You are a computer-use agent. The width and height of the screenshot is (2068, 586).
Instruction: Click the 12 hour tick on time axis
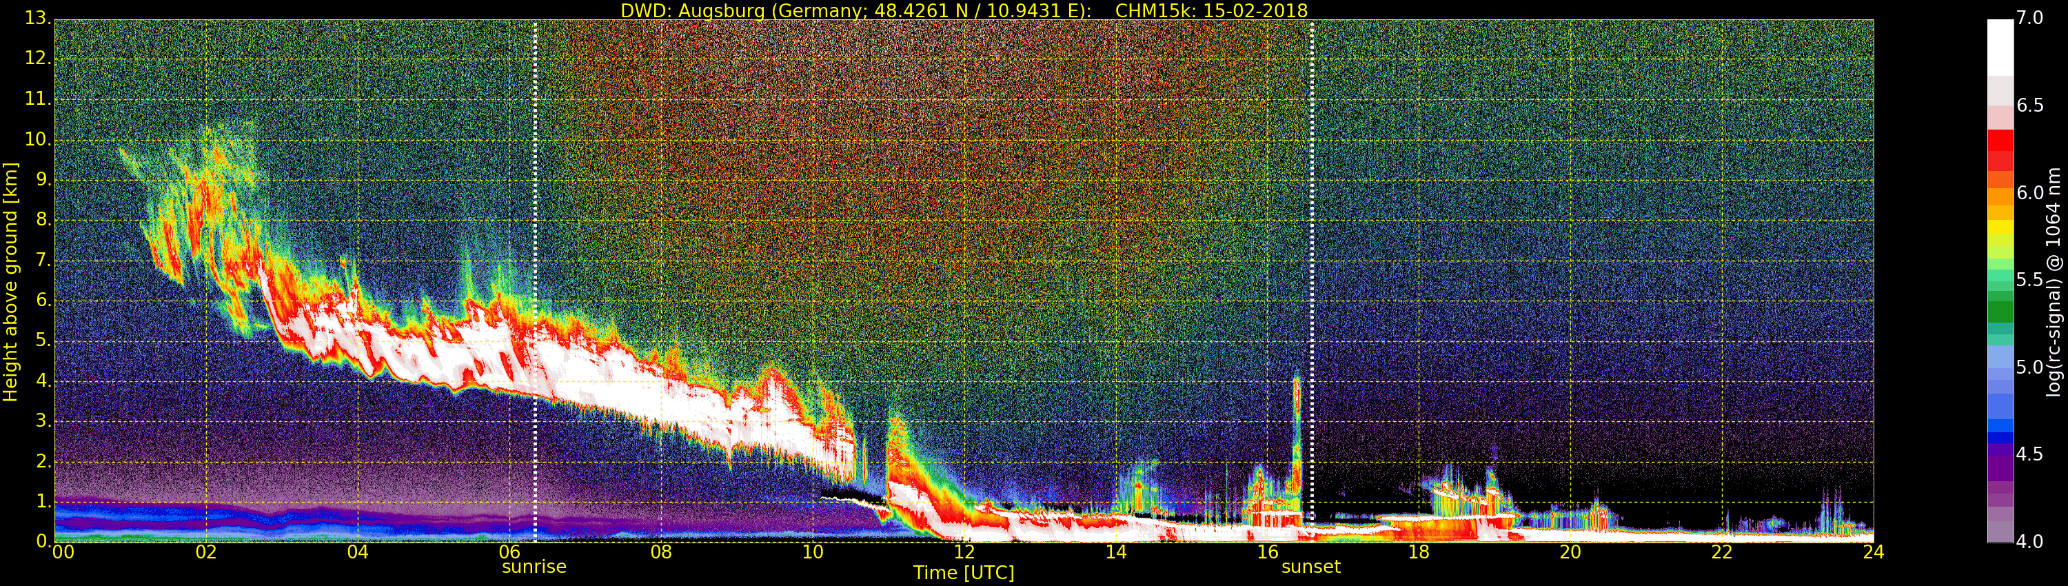tap(964, 552)
